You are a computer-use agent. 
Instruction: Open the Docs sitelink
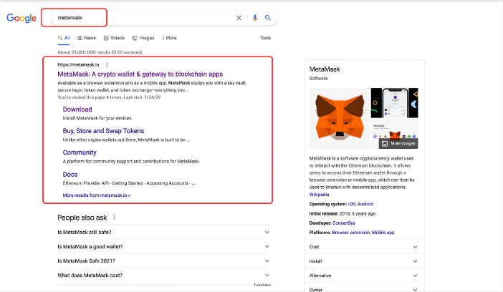tap(70, 175)
